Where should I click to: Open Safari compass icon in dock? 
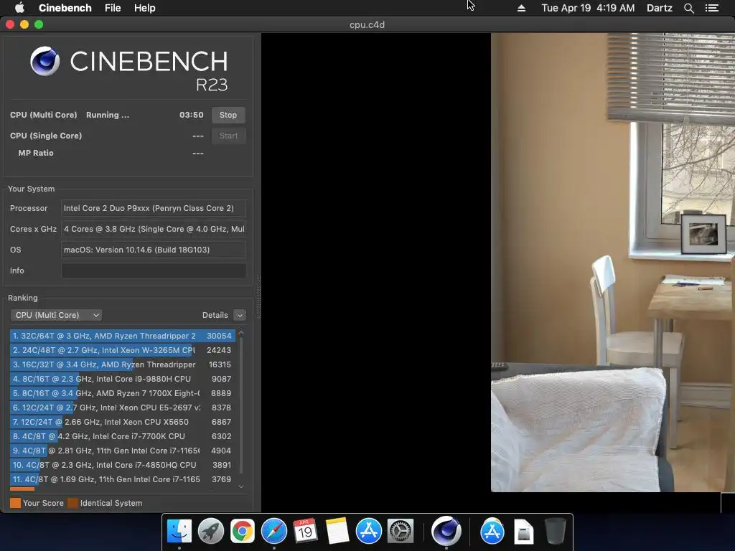point(273,531)
